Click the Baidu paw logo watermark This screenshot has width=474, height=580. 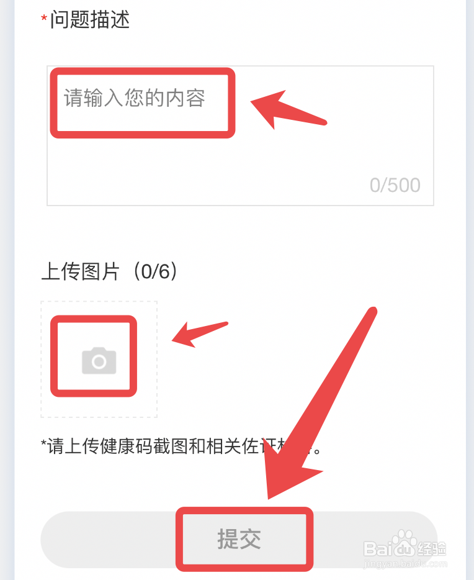click(403, 538)
